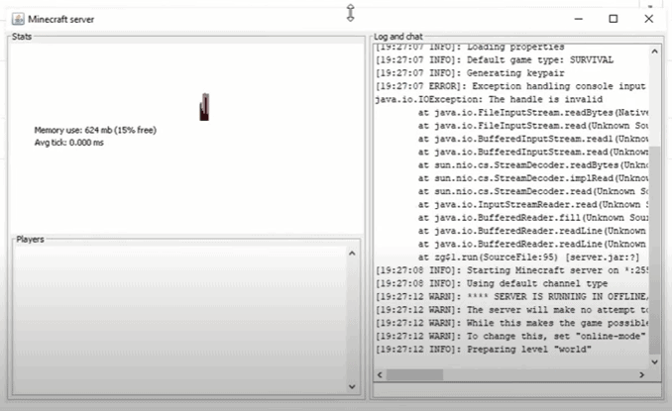Click the 'BufferedReader.fill' stack trace line
672x411 pixels.
coord(532,218)
